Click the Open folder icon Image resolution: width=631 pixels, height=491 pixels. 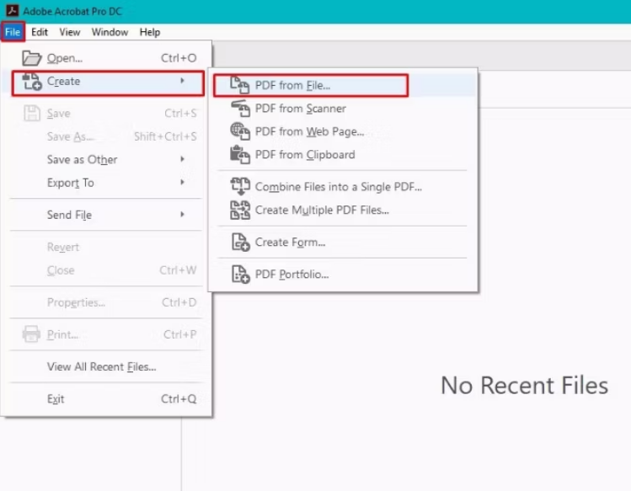[x=31, y=58]
